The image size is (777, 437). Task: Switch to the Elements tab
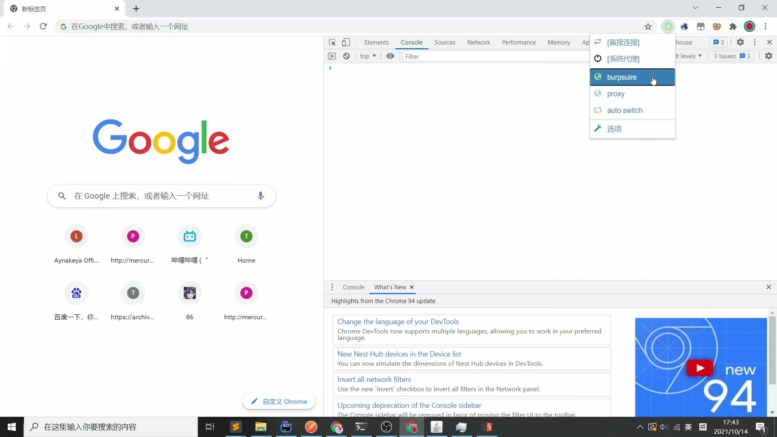click(376, 42)
